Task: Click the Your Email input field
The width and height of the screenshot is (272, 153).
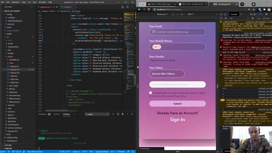Action: tap(178, 32)
